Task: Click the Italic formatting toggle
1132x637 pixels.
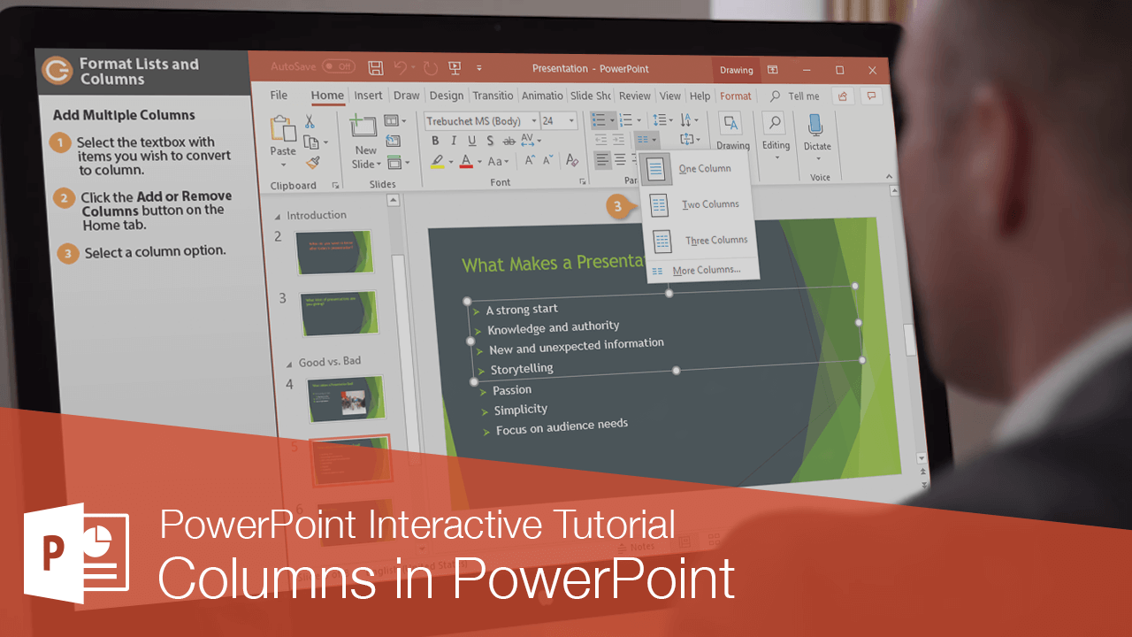Action: click(x=454, y=141)
